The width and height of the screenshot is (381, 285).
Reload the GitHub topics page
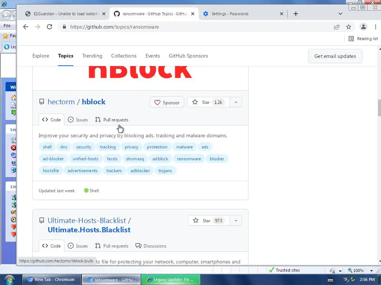pos(49,27)
